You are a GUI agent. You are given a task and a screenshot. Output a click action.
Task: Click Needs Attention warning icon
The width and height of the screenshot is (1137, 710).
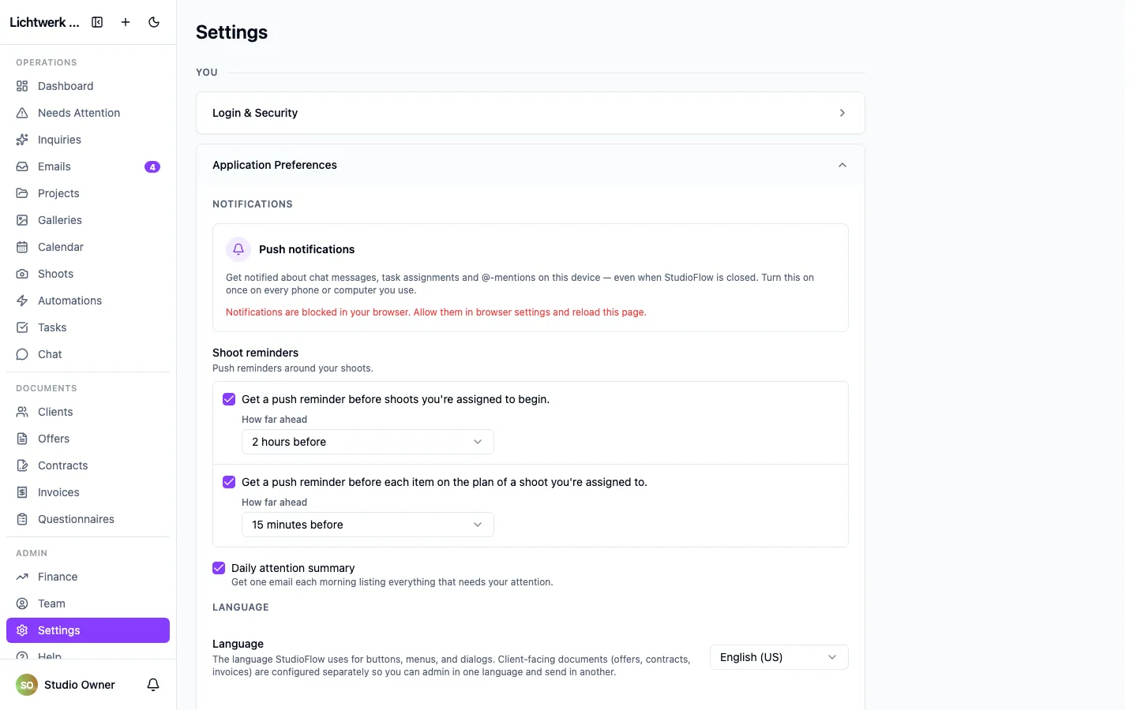22,113
